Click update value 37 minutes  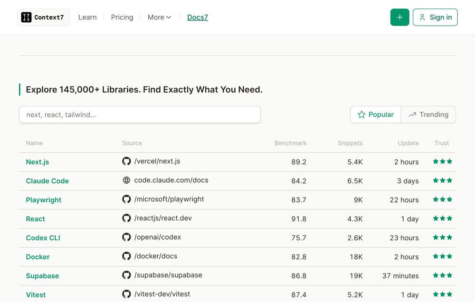tap(400, 276)
